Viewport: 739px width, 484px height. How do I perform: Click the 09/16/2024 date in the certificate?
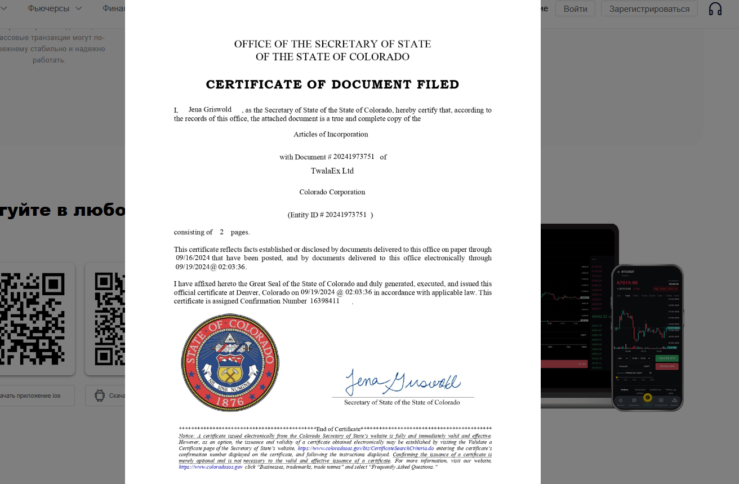(x=193, y=258)
